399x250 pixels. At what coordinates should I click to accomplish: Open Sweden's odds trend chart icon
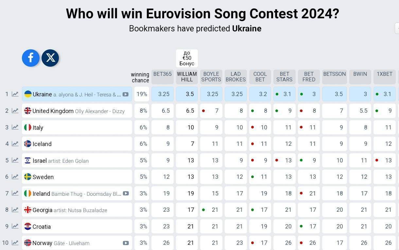[15, 177]
